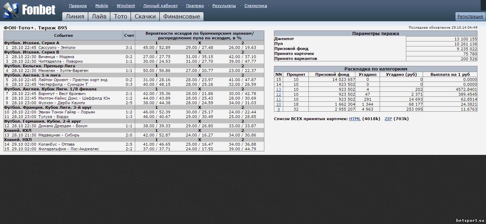The image size is (486, 224).
Task: Open category 10 link
Action: click(x=279, y=104)
